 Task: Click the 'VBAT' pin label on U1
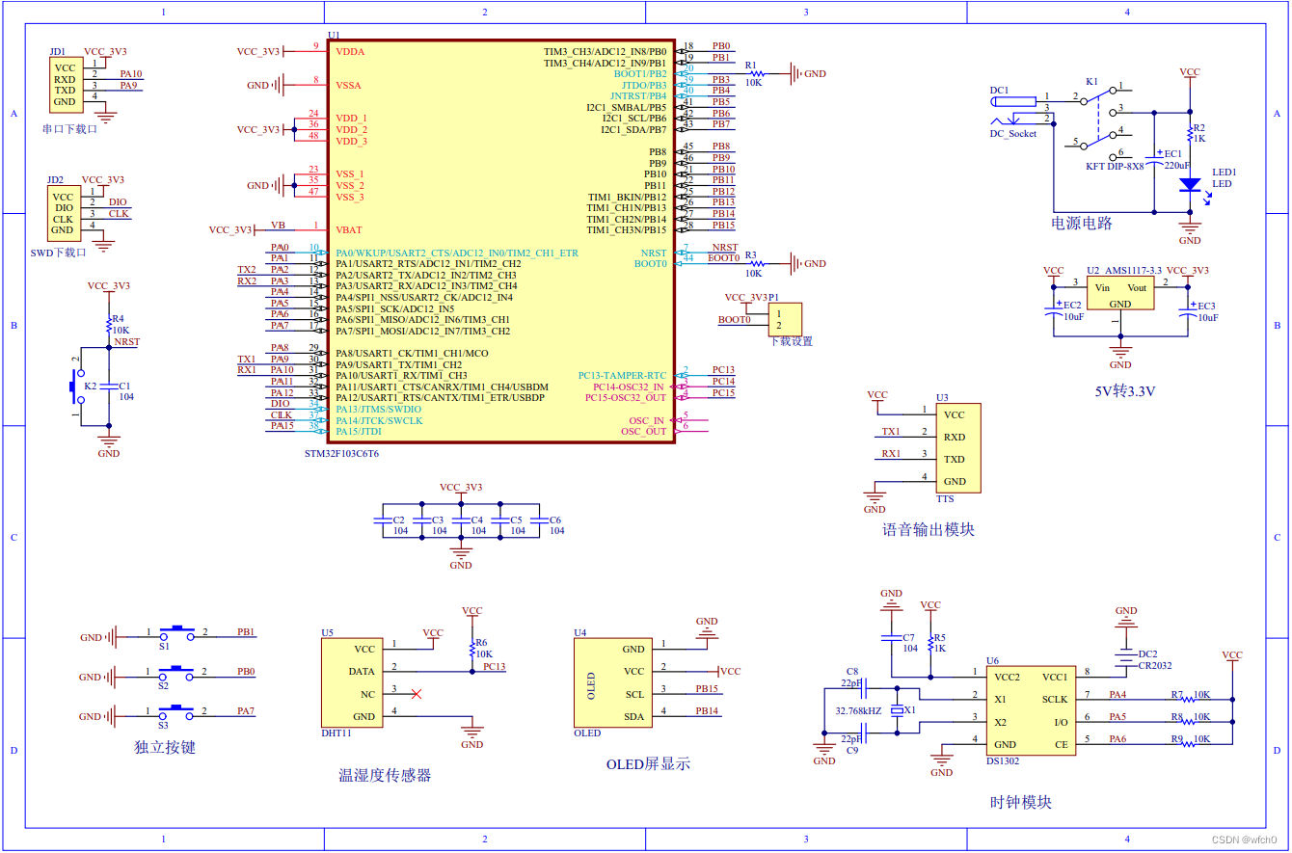pyautogui.click(x=349, y=230)
